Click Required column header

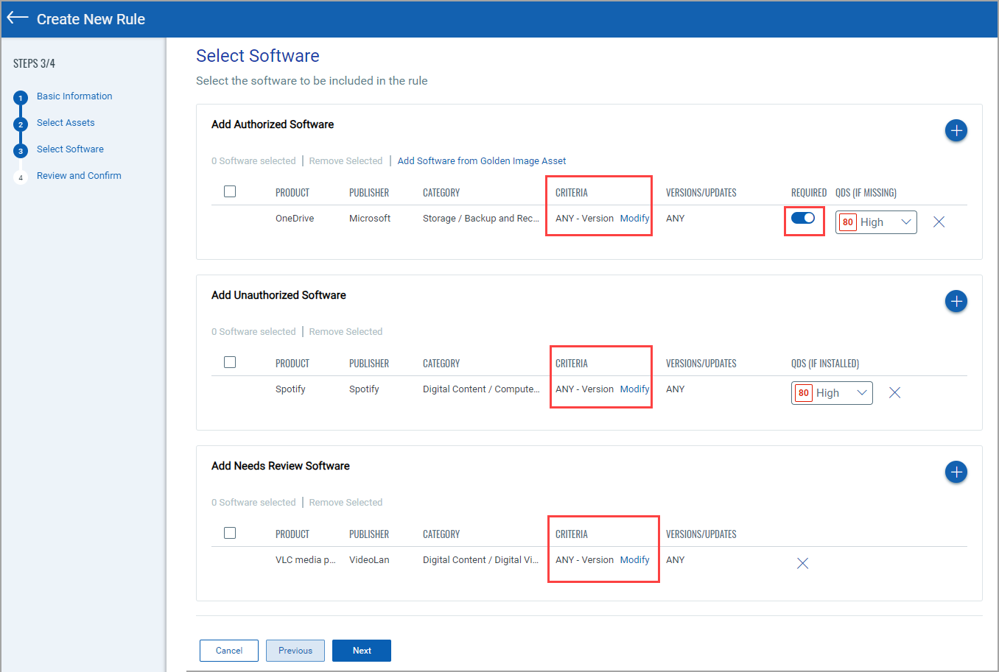coord(809,192)
